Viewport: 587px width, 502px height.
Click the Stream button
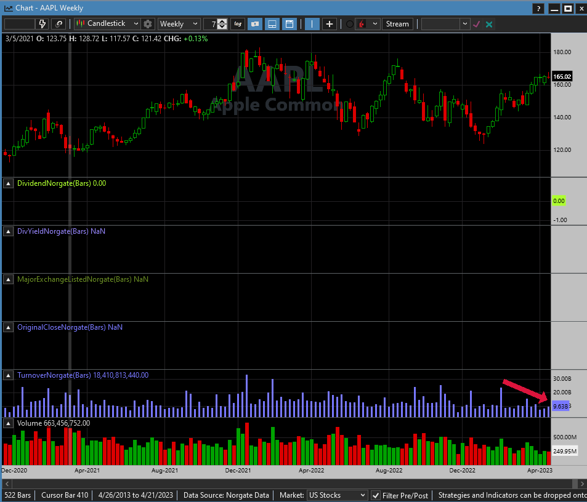[397, 24]
